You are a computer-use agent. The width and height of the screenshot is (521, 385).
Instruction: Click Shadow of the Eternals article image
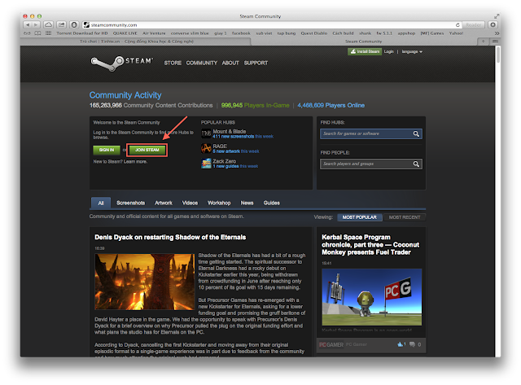145,282
